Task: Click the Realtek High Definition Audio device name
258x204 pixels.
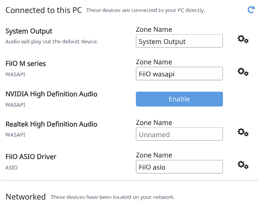Action: [x=51, y=124]
